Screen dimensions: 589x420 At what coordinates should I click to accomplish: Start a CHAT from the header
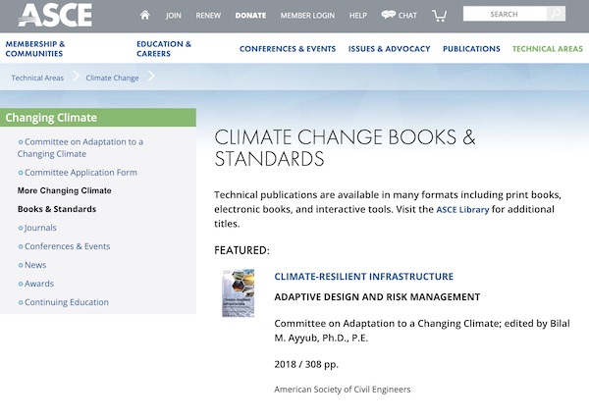(x=407, y=16)
